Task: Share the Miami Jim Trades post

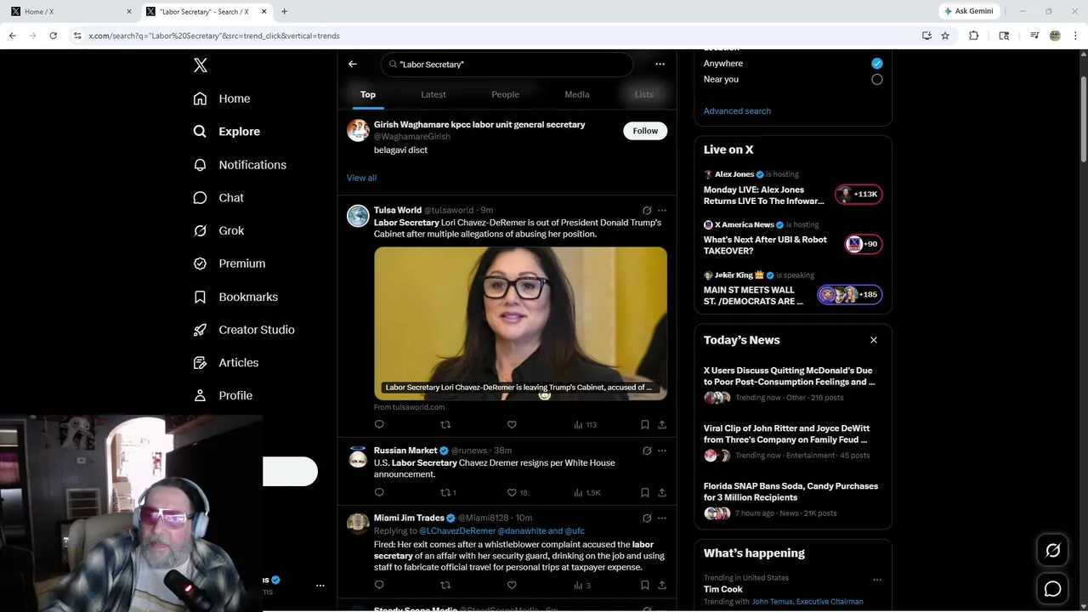Action: coord(662,585)
